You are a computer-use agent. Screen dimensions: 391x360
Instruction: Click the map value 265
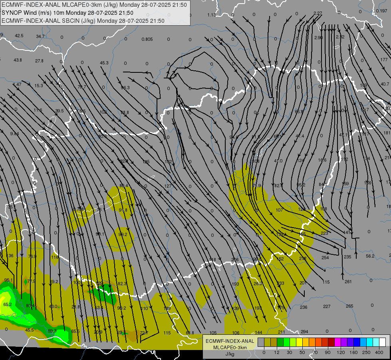pos(349,306)
